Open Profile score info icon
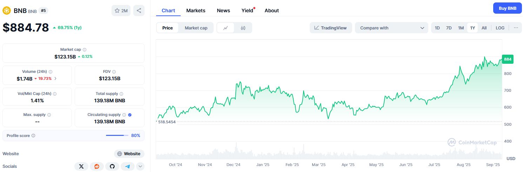The height and width of the screenshot is (172, 523). coord(33,136)
